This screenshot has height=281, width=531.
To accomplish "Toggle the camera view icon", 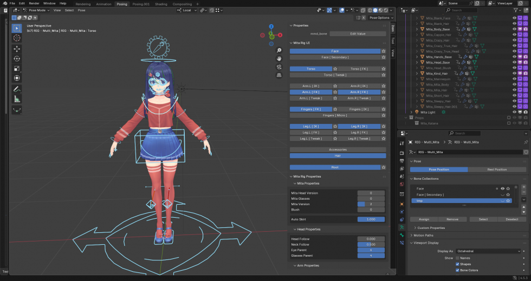I will [279, 67].
